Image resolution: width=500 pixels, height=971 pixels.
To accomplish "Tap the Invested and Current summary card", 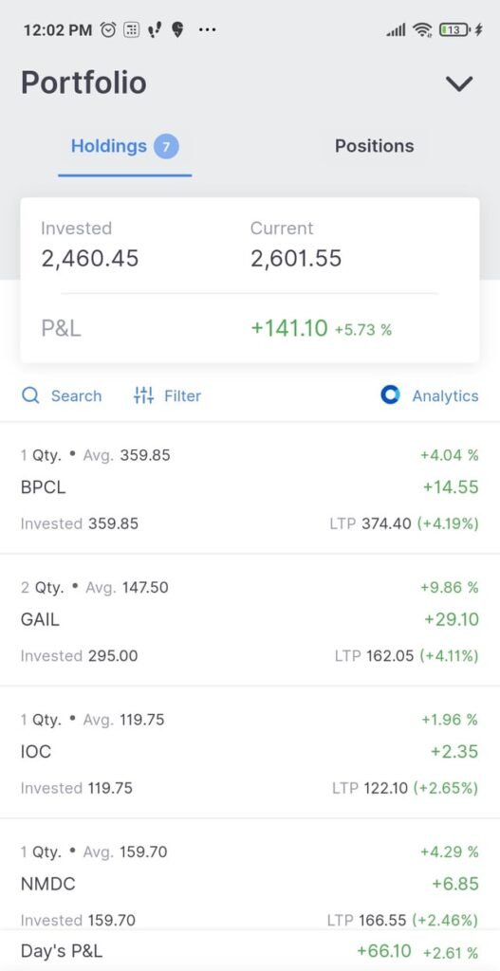I will tap(250, 280).
